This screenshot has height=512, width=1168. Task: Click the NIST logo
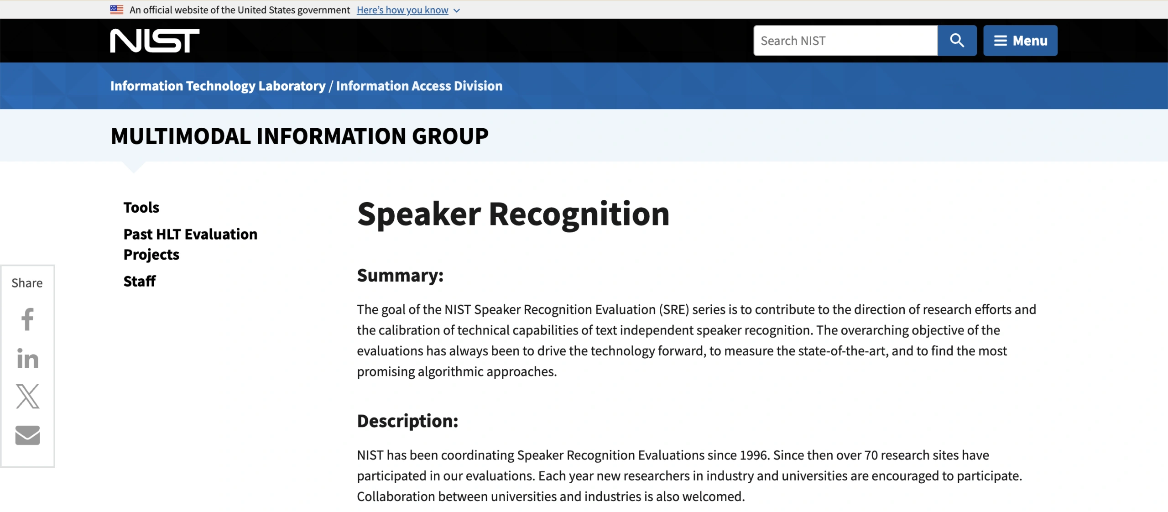[x=155, y=41]
